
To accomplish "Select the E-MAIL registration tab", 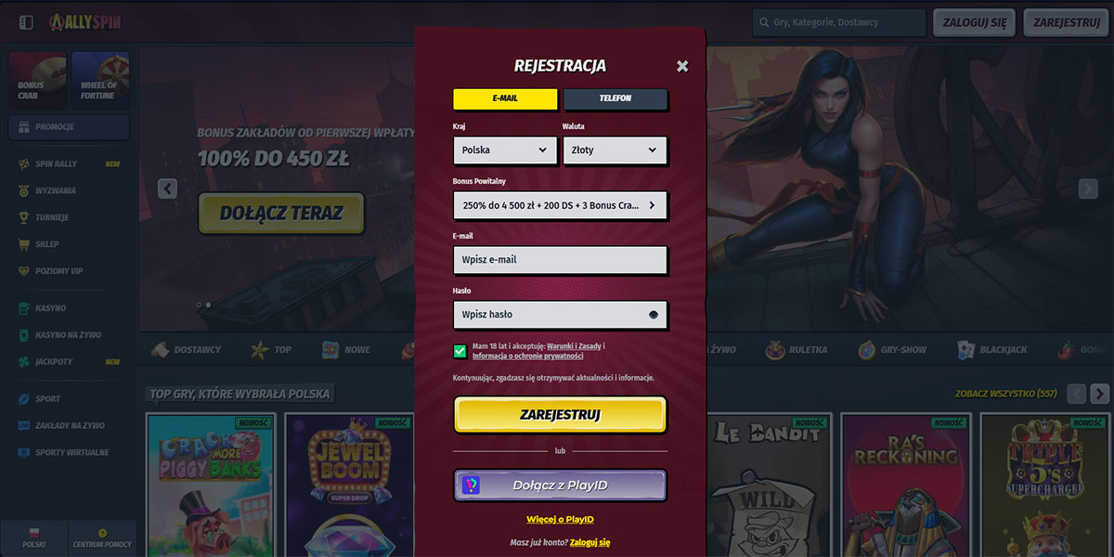I will click(x=505, y=98).
